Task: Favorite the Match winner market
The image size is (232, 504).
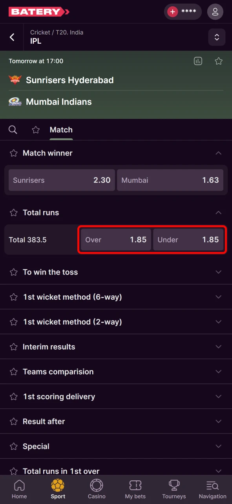Action: (x=14, y=153)
